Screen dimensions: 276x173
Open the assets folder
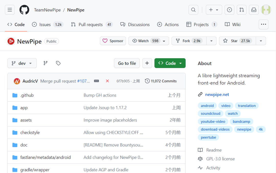[x=26, y=120]
